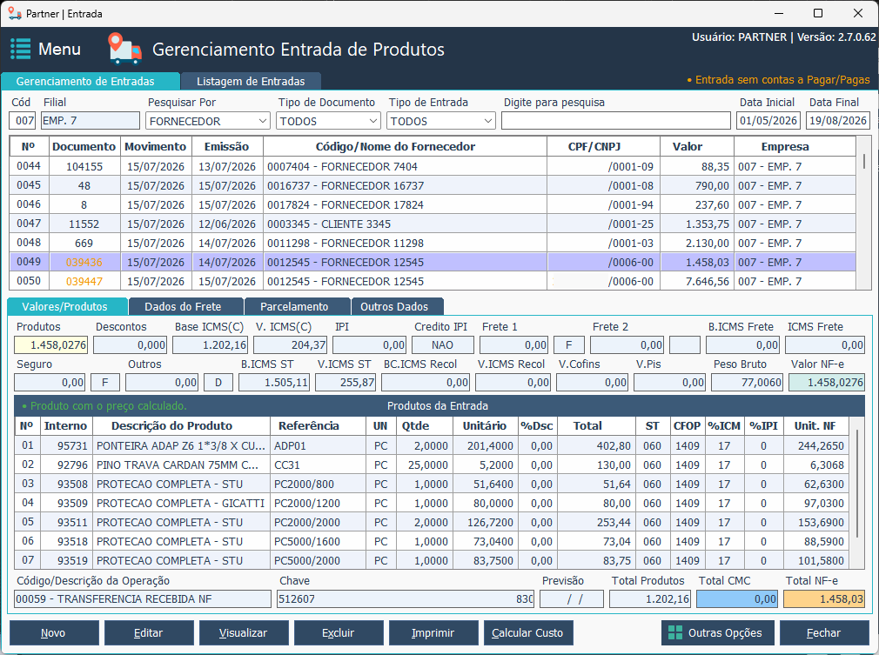Open the Outros Dados tab
879x655 pixels.
pos(397,306)
